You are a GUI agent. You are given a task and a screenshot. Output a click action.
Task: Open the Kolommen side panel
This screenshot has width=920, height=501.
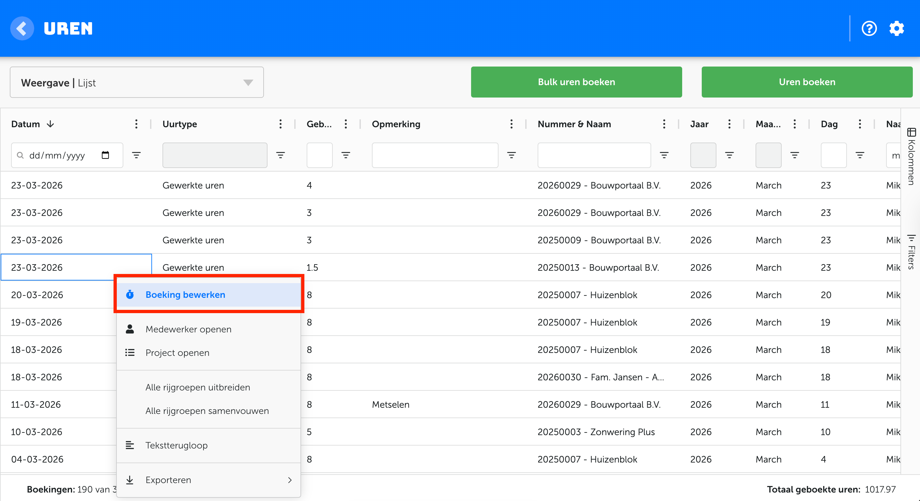point(911,157)
